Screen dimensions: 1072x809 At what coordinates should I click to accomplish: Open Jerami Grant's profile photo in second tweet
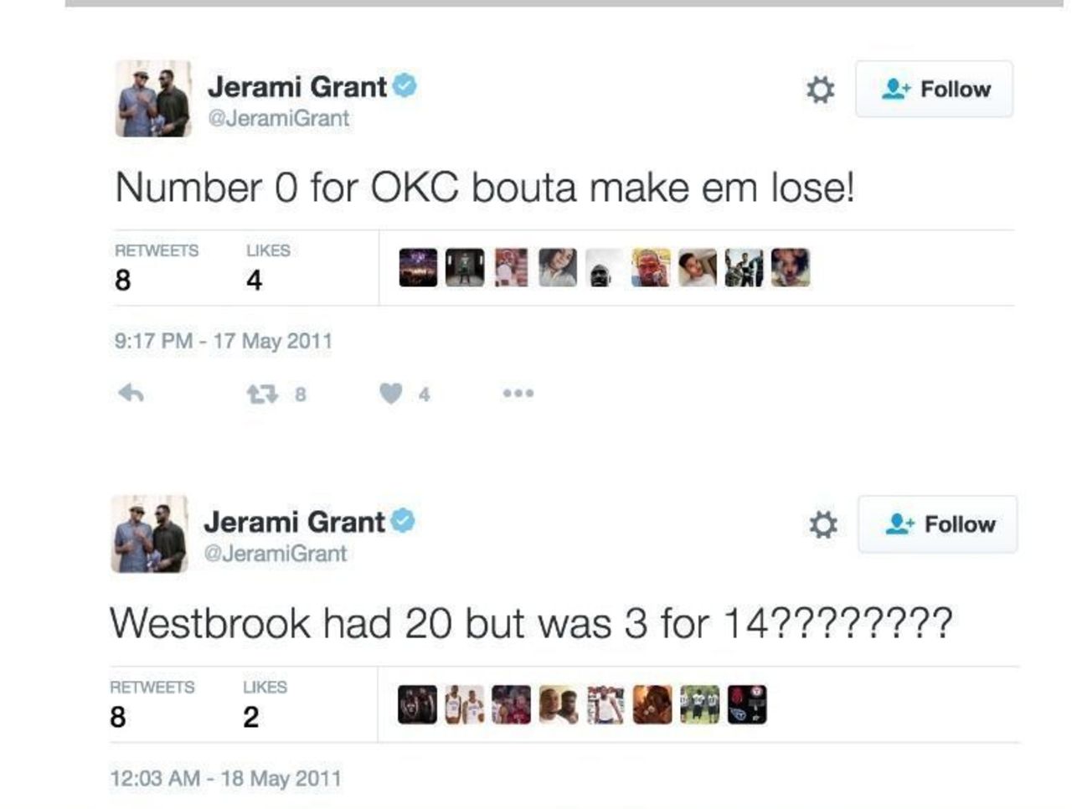(149, 534)
